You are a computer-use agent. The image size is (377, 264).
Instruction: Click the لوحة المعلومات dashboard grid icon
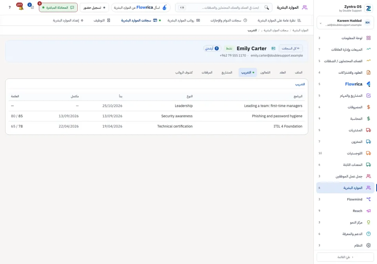[368, 38]
